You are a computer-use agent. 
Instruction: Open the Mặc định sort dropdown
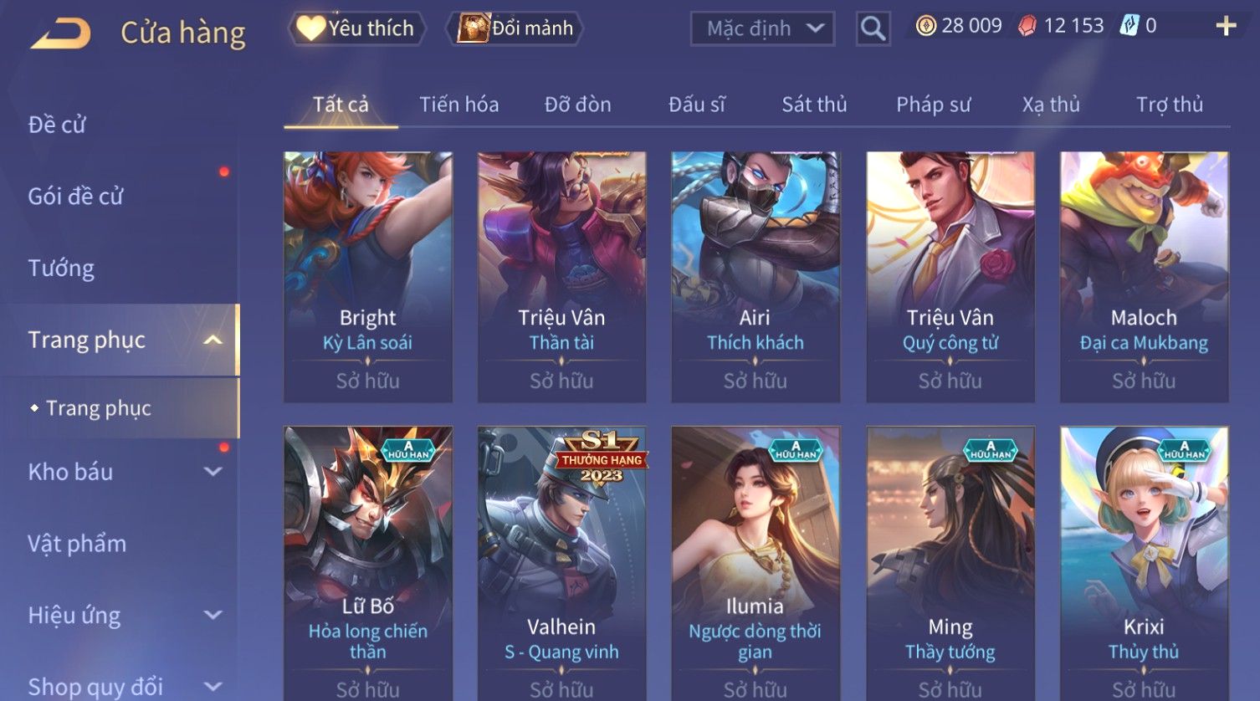762,28
